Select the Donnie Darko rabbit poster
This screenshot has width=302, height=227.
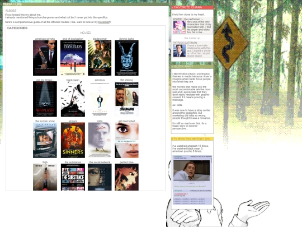pos(126,58)
